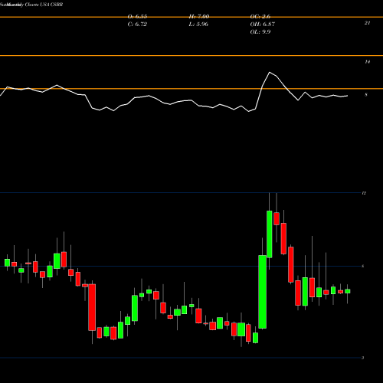Click the 'OH: 6.87' readout
Viewport: 383px width, 383px height.
[263, 25]
